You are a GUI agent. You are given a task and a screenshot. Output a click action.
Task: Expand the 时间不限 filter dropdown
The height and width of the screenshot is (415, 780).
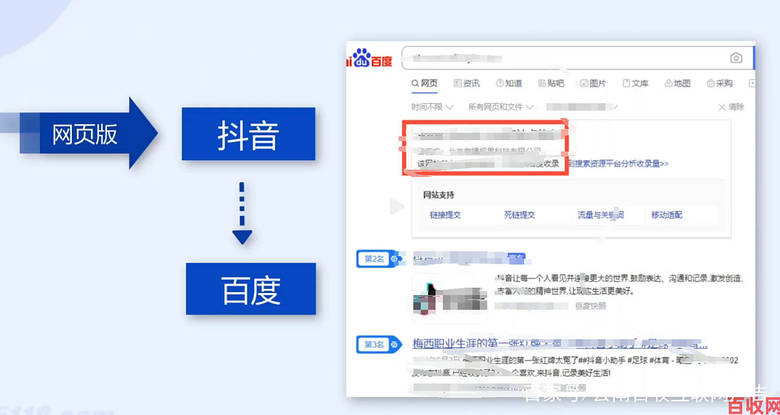coord(432,107)
